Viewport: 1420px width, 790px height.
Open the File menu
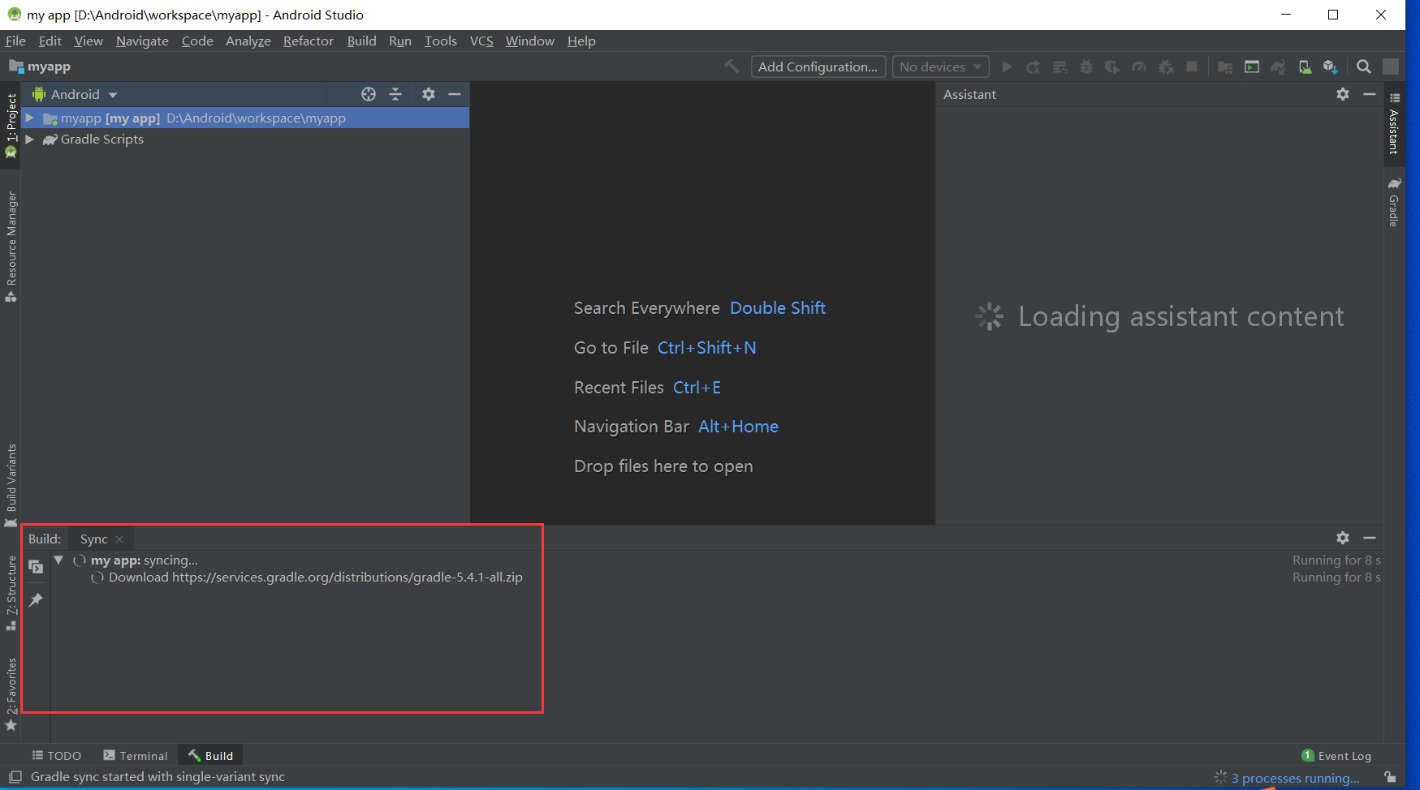15,41
